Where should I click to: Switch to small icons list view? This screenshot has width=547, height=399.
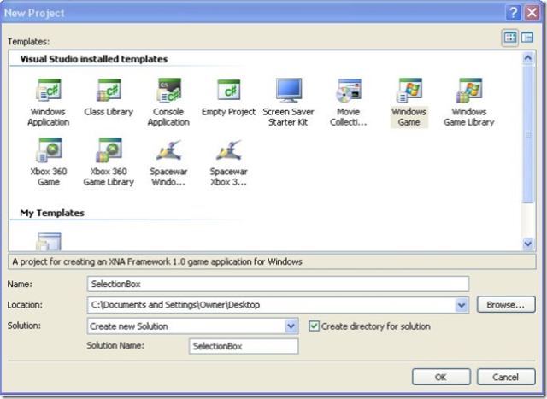pos(527,38)
